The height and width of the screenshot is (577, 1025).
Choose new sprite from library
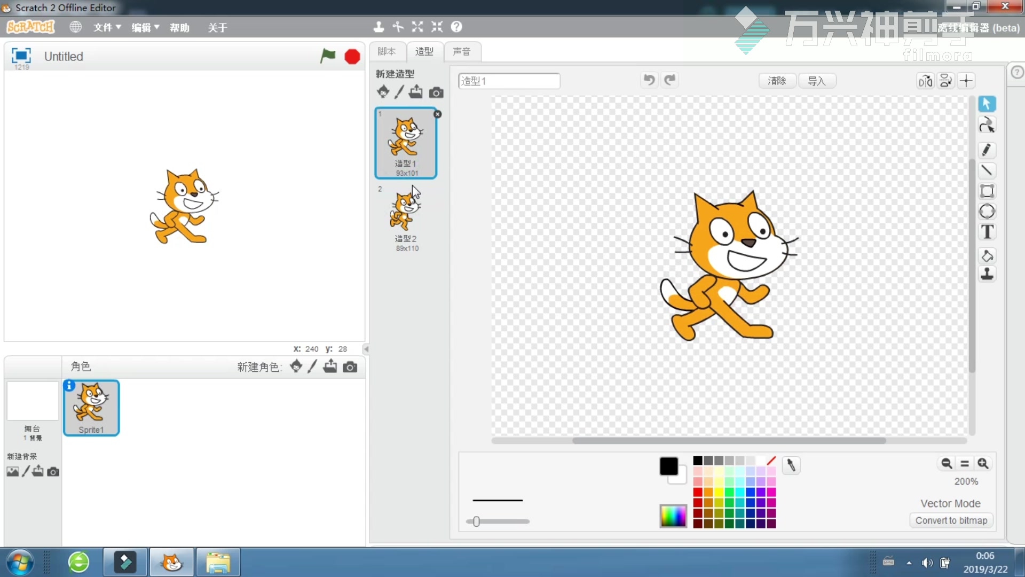[296, 366]
